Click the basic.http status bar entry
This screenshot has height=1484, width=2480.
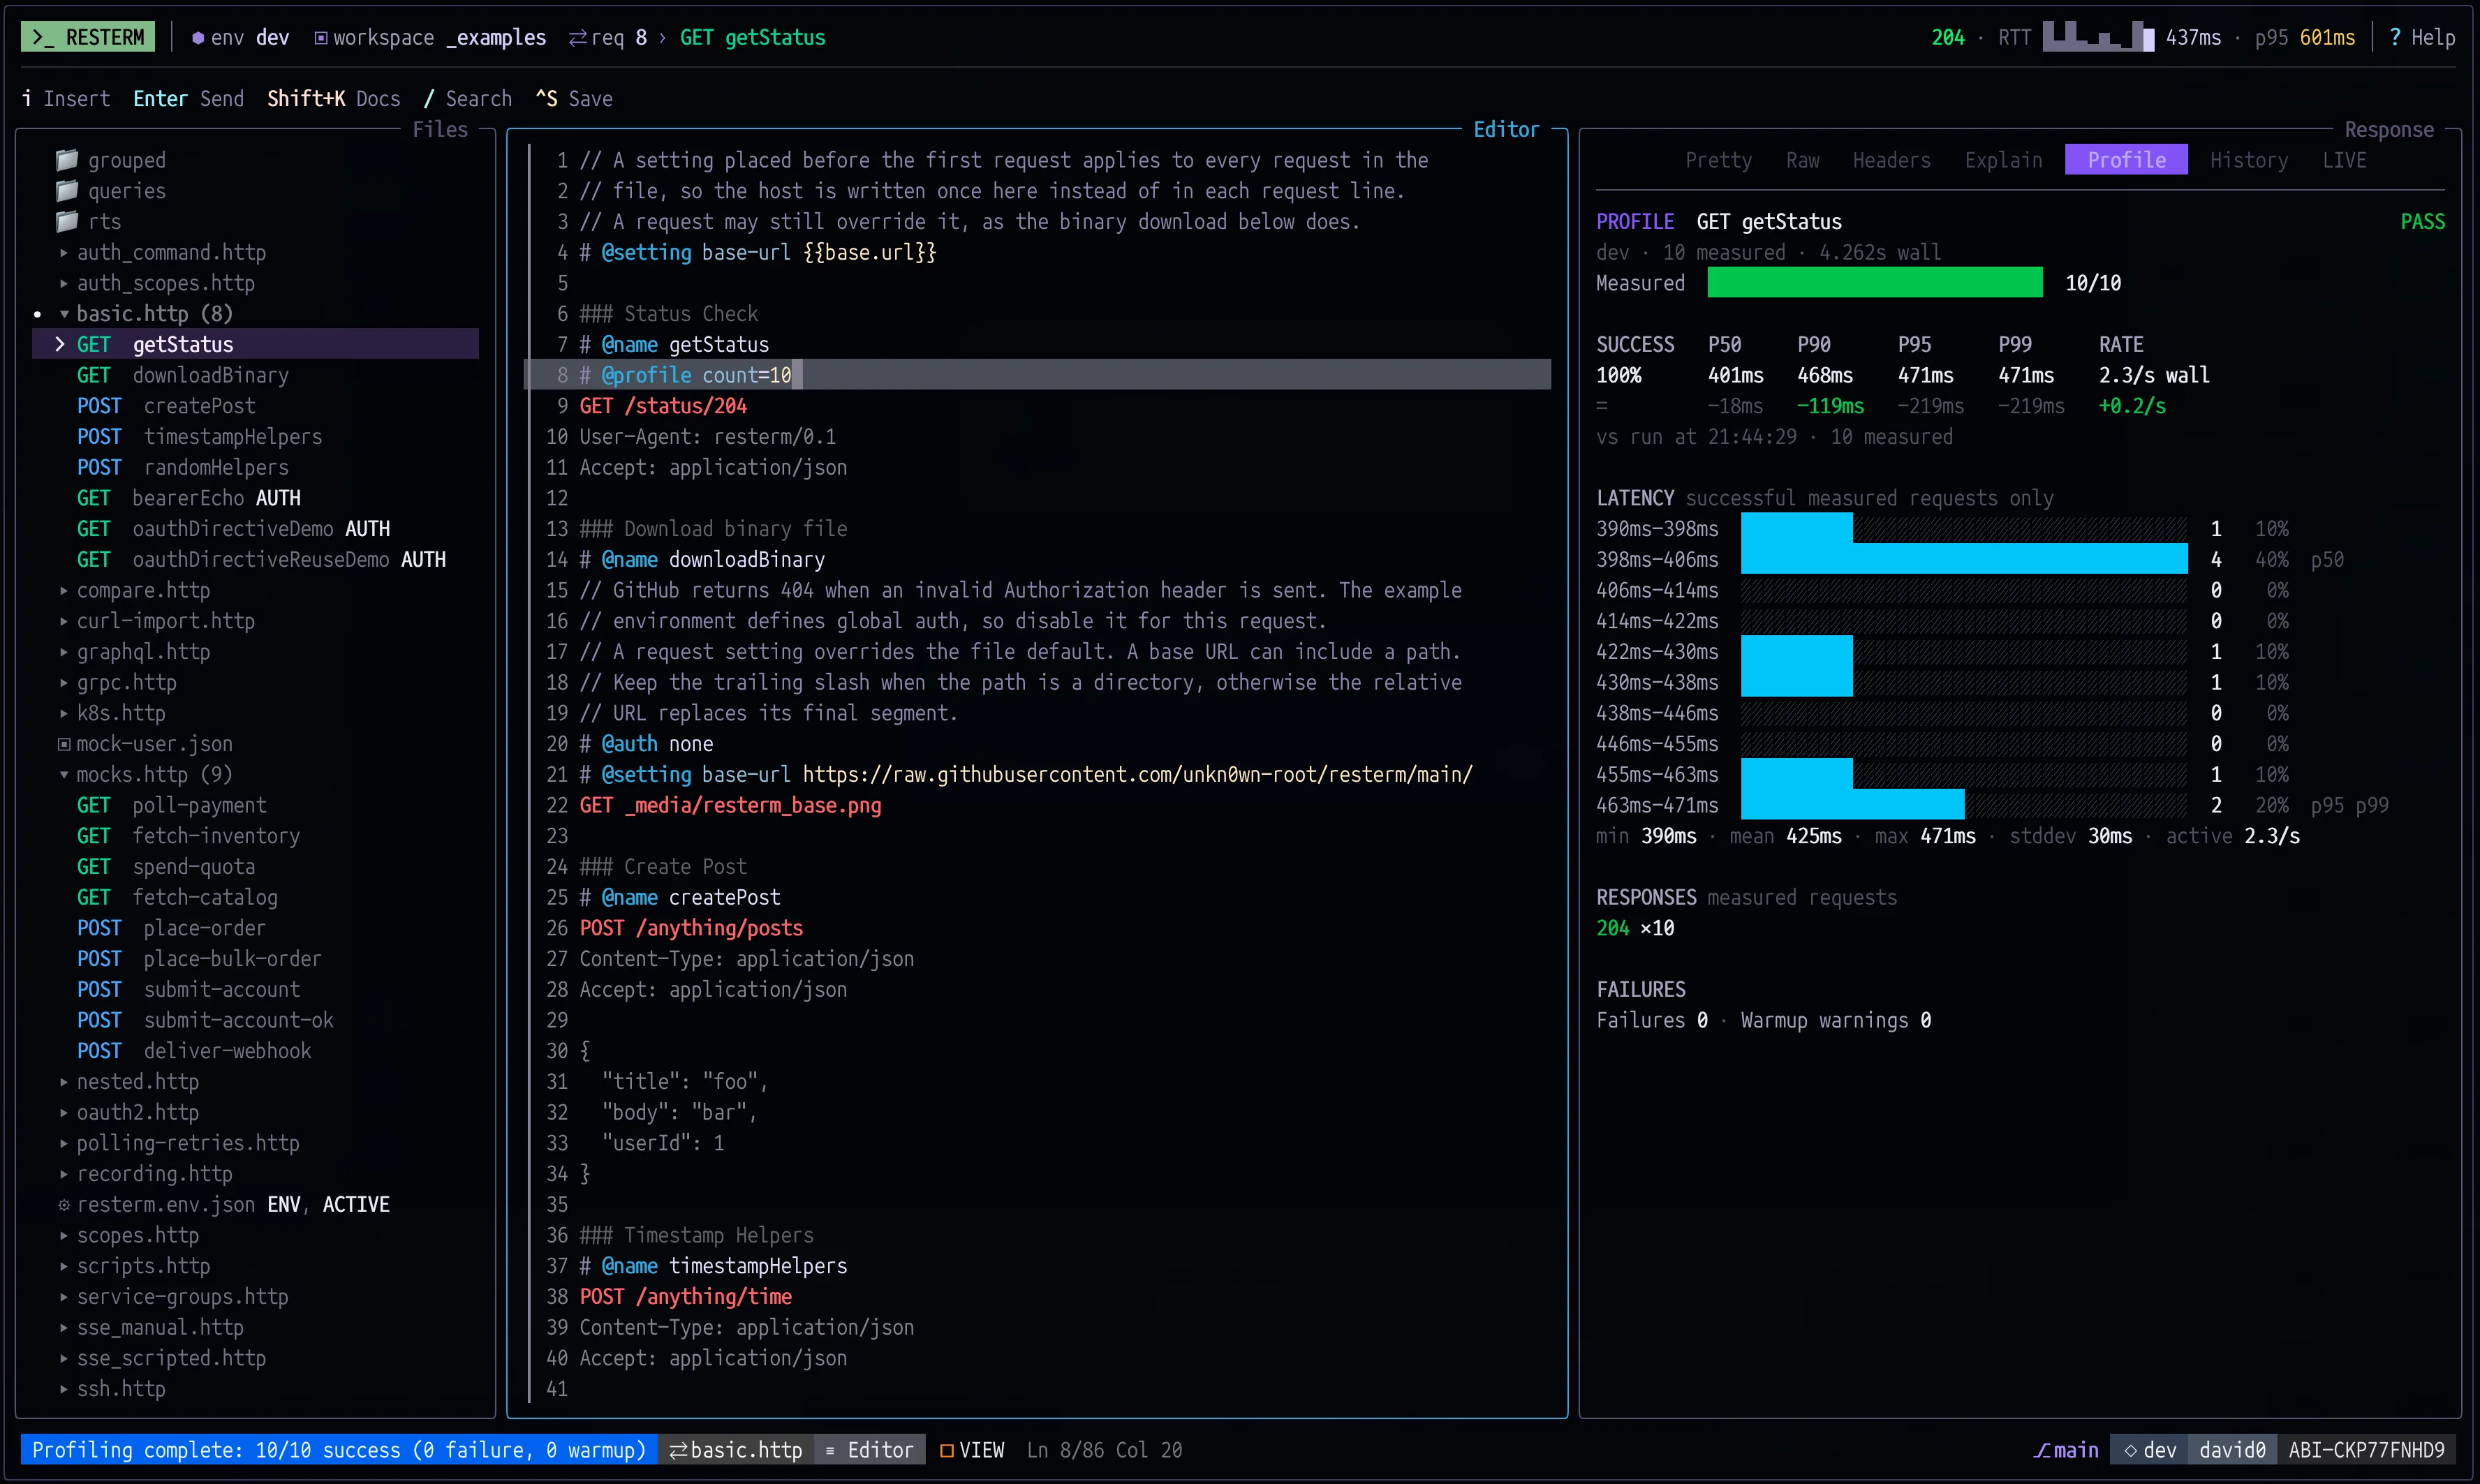point(736,1450)
